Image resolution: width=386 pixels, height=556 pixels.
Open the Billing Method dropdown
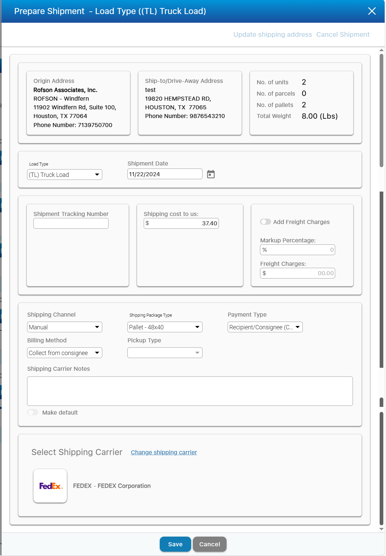point(65,353)
